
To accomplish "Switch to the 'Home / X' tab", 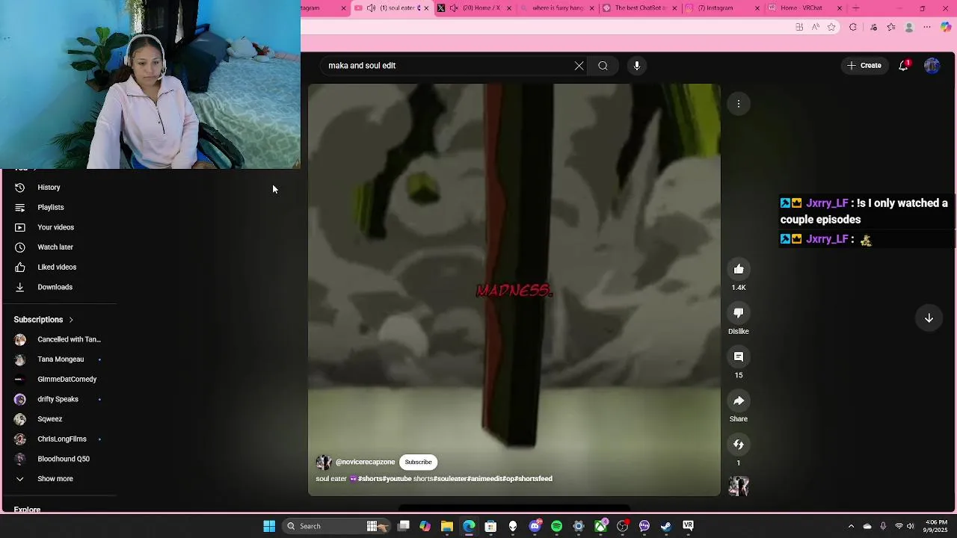I will (x=477, y=8).
